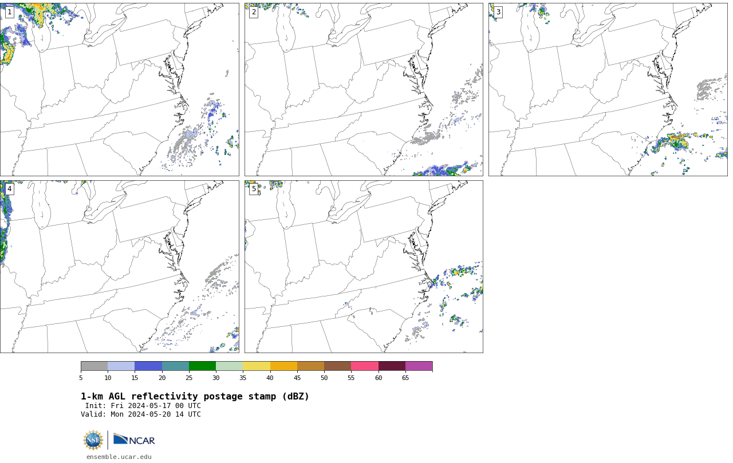733x463 pixels.
Task: Click colorbar tick label 50
Action: pos(324,378)
